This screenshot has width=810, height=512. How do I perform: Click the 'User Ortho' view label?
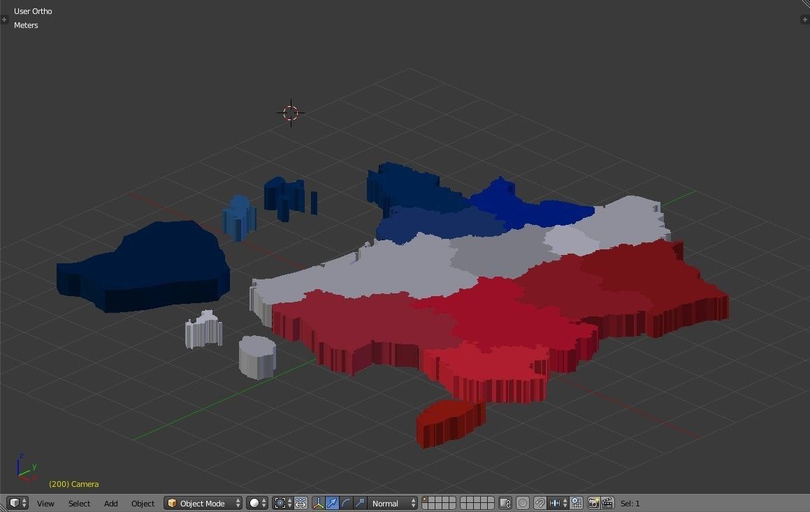coord(33,11)
